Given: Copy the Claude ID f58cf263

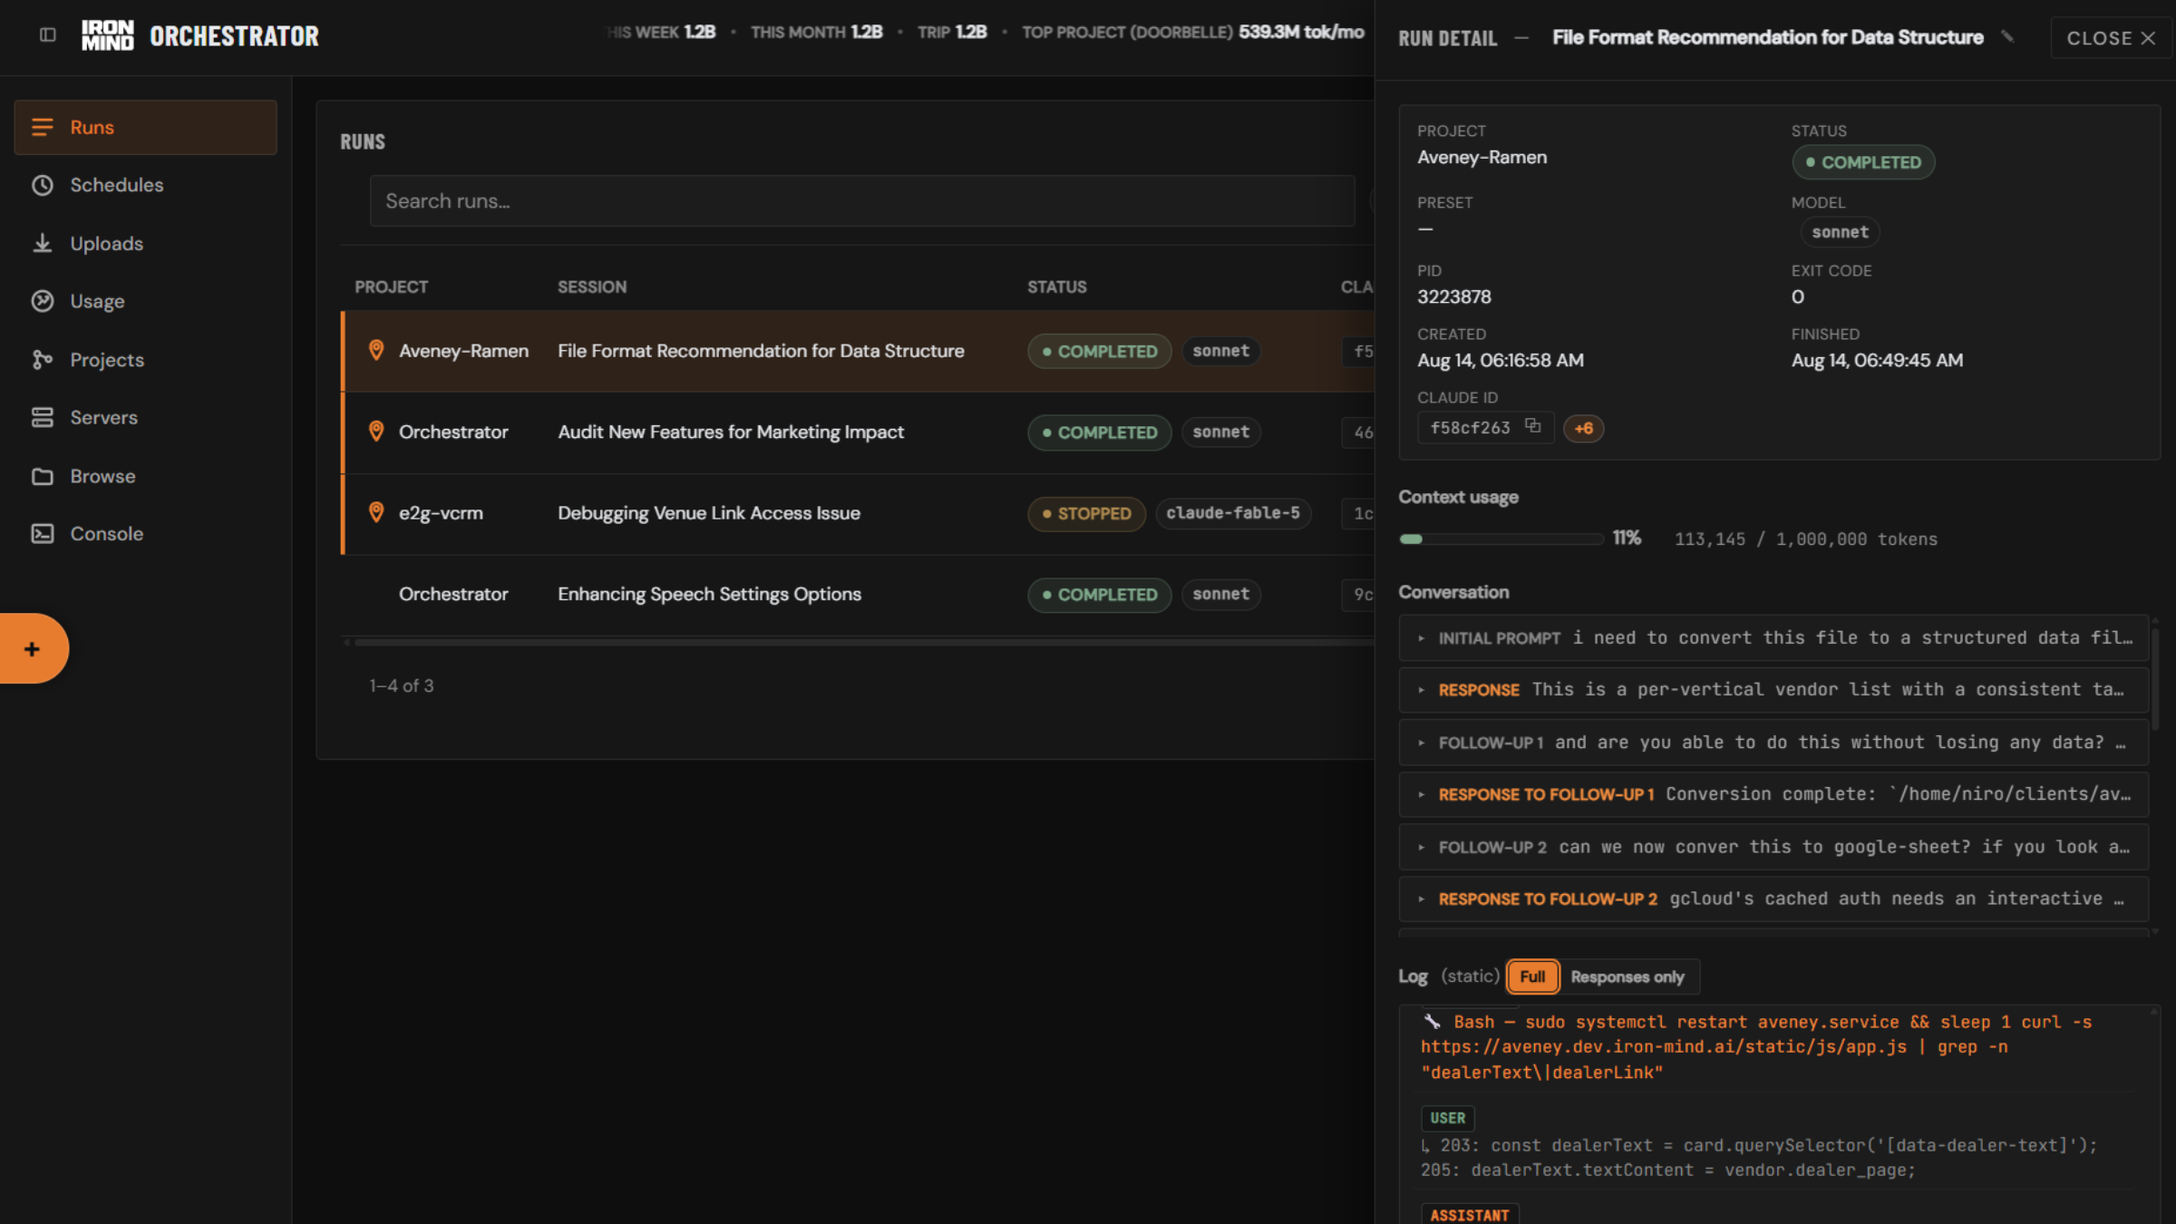Looking at the screenshot, I should pos(1532,426).
